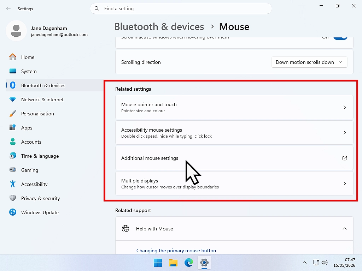
Task: Click the Multiple displays chevron
Action: (x=344, y=183)
